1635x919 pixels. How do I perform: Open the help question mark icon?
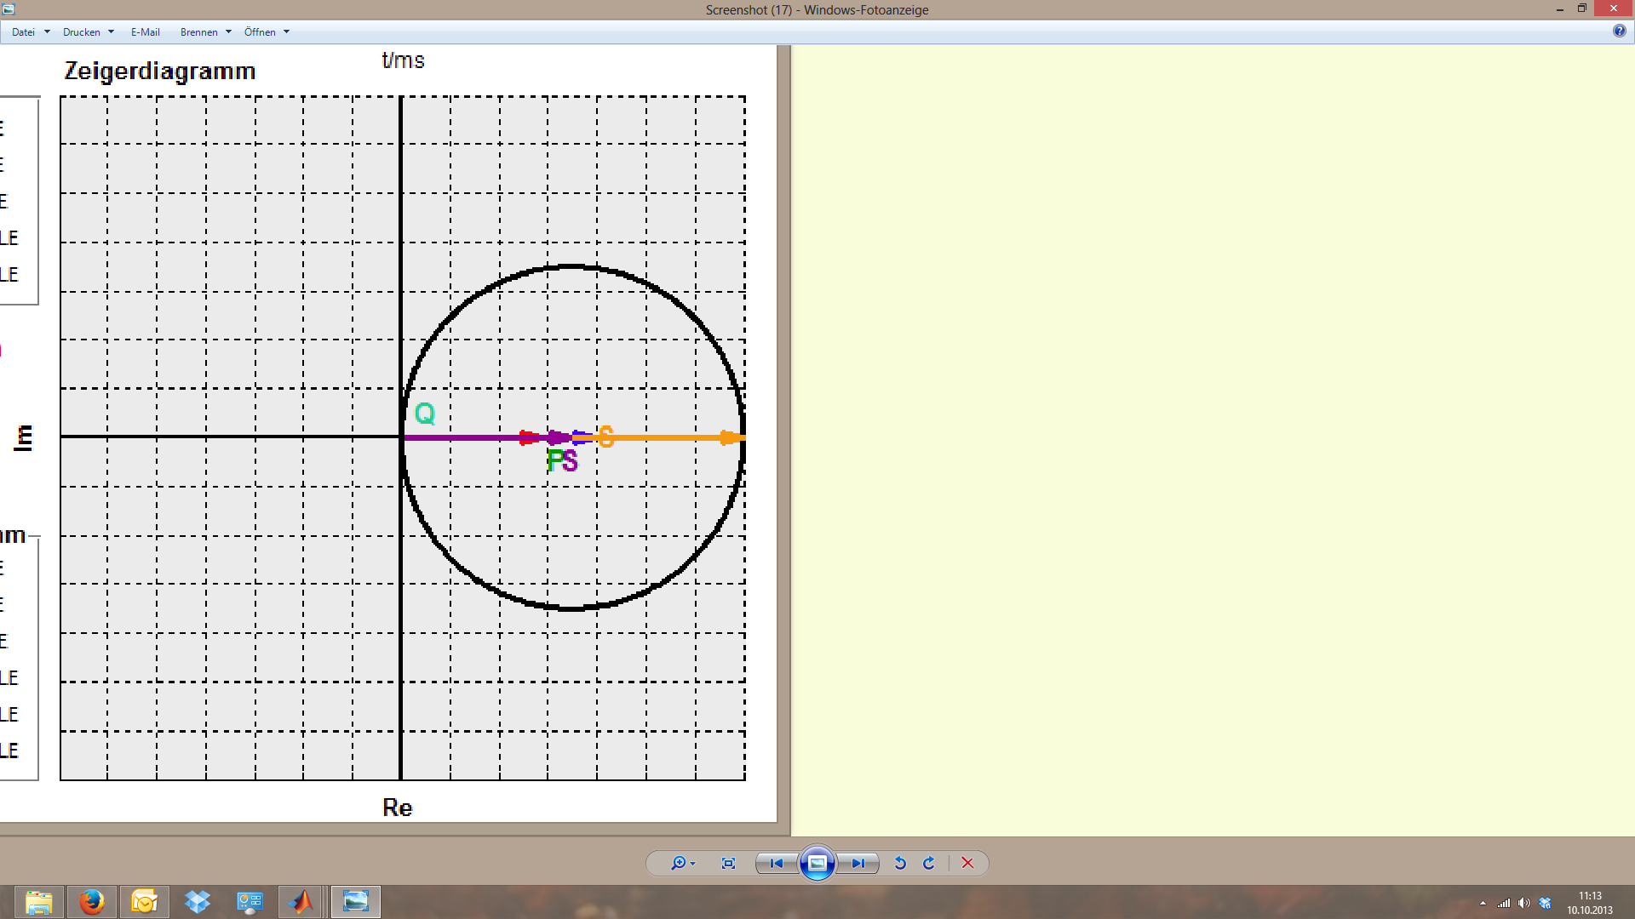(1619, 31)
